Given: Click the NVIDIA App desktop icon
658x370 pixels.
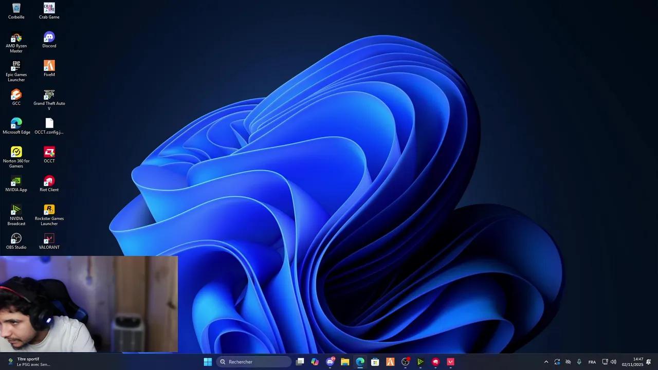Looking at the screenshot, I should pos(16,181).
